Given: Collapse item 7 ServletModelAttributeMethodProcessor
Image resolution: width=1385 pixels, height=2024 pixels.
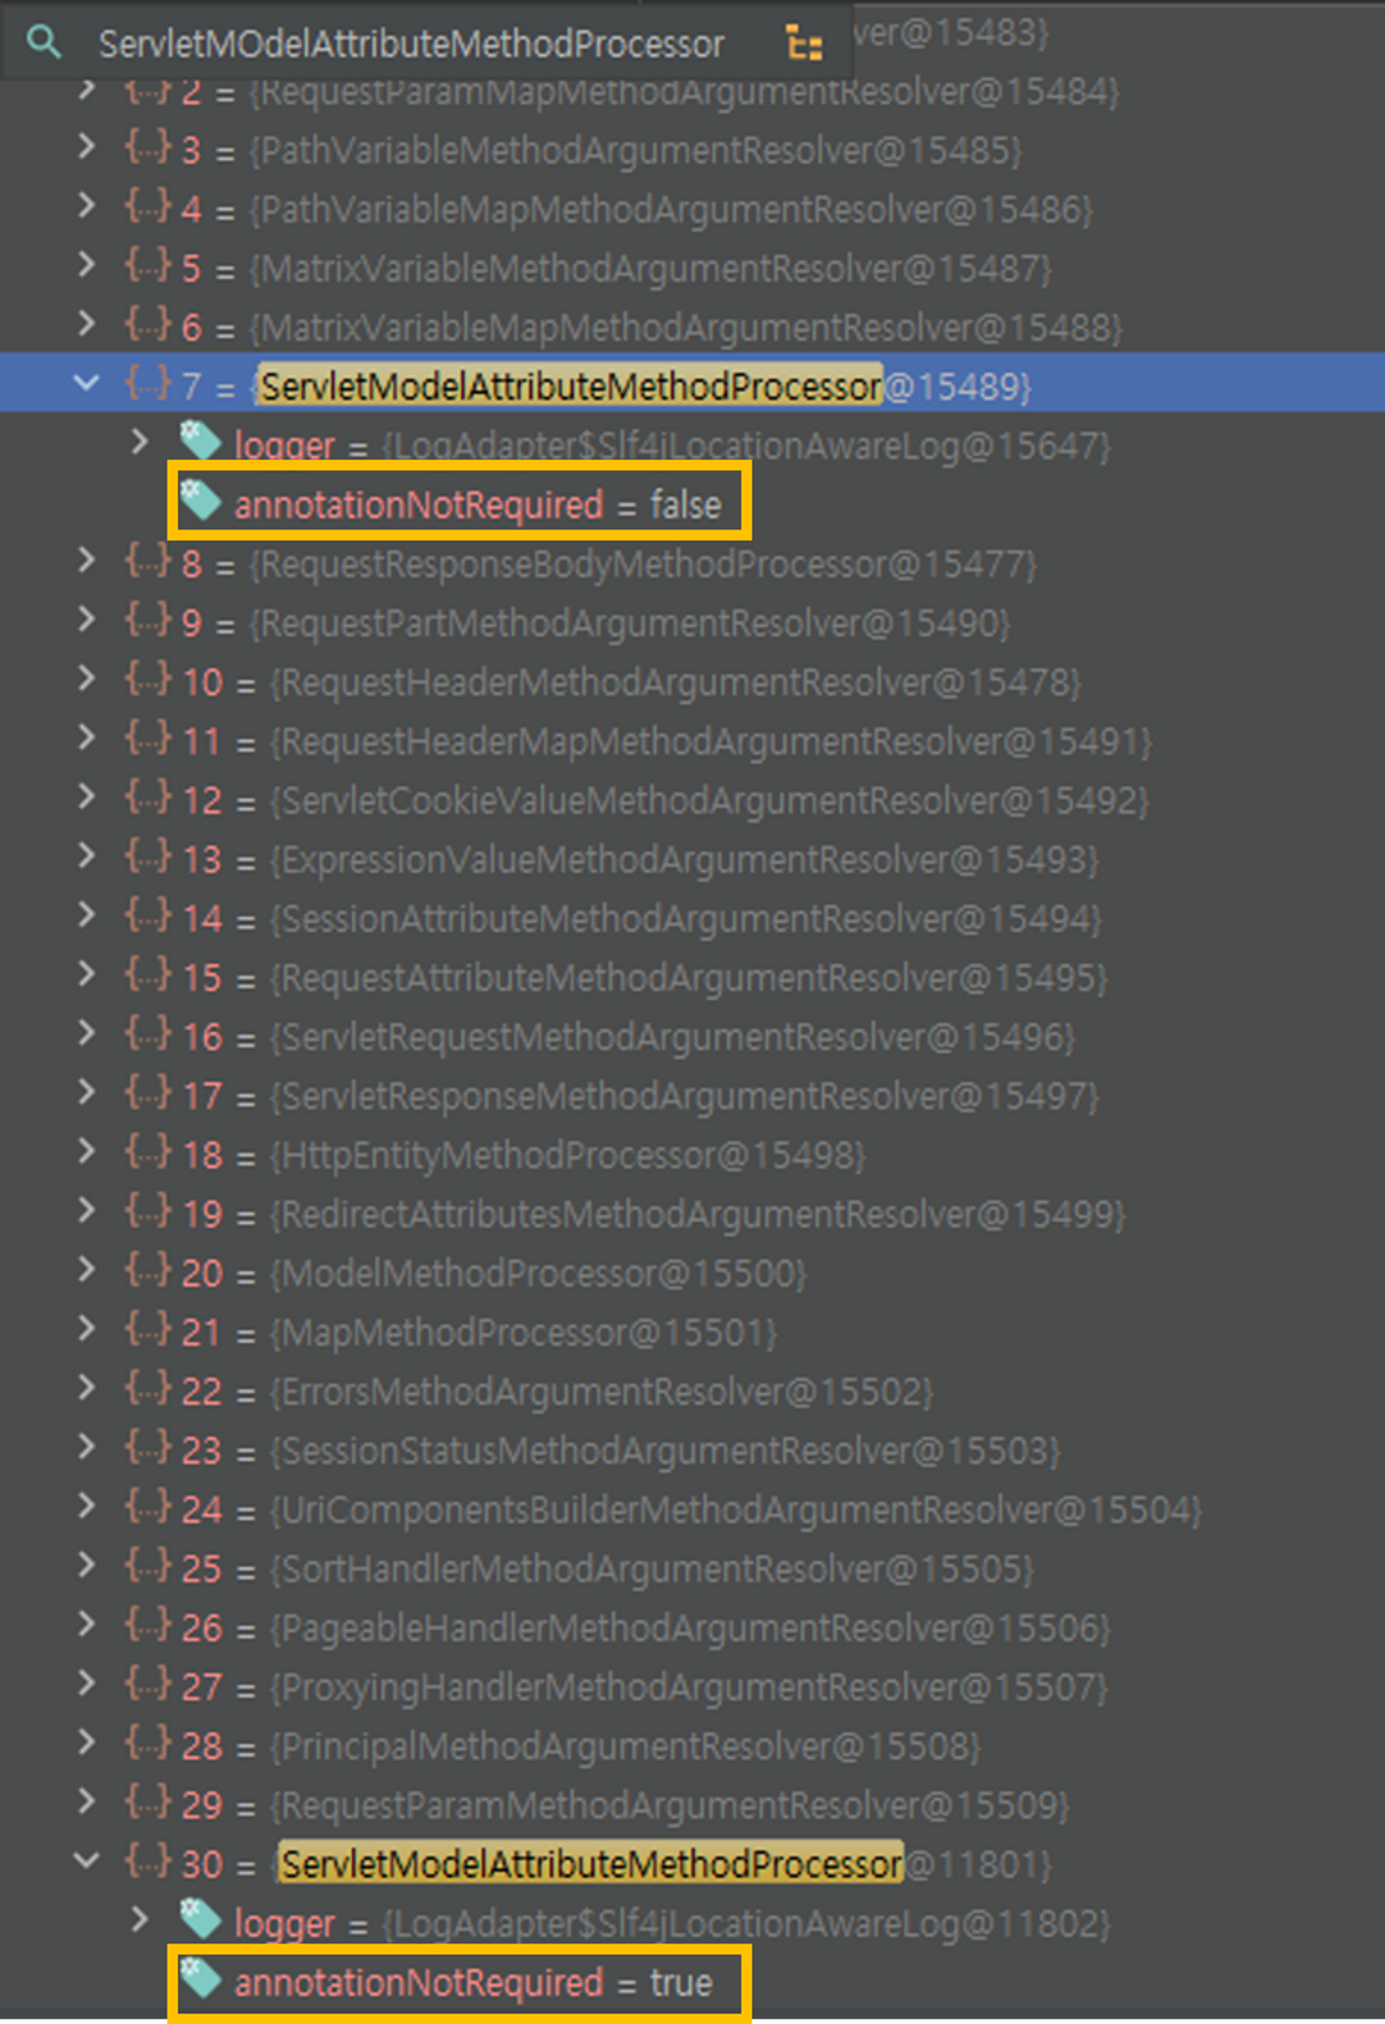Looking at the screenshot, I should click(86, 381).
